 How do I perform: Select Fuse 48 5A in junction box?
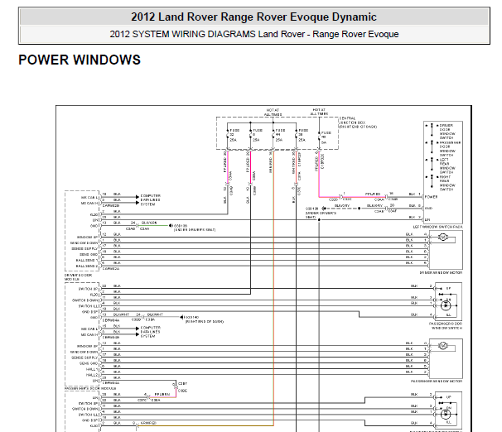tap(325, 137)
